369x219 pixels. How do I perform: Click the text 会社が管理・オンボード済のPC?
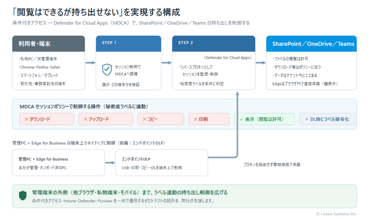click(43, 168)
